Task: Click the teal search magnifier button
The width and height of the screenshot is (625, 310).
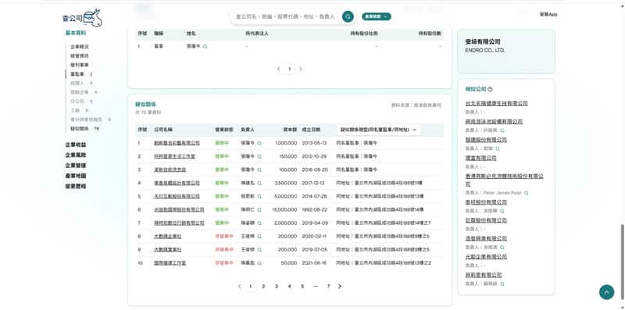Action: (348, 16)
